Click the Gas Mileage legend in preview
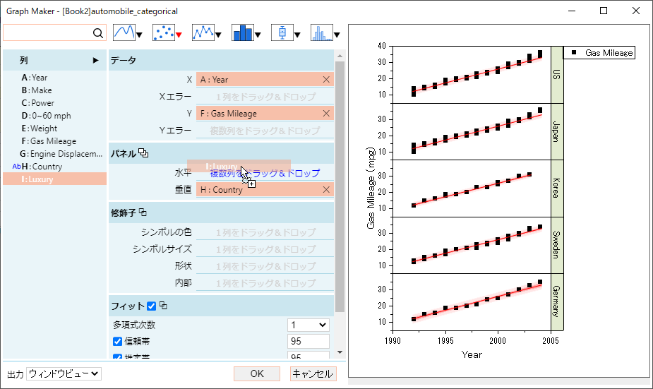The height and width of the screenshot is (389, 653). click(599, 52)
